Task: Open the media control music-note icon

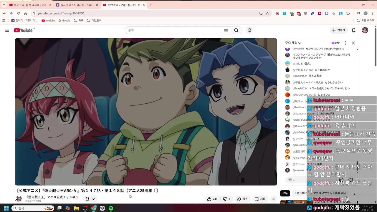Action: (358, 13)
